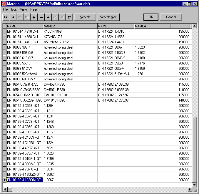Click the post edit checkmark icon

click(x=55, y=17)
